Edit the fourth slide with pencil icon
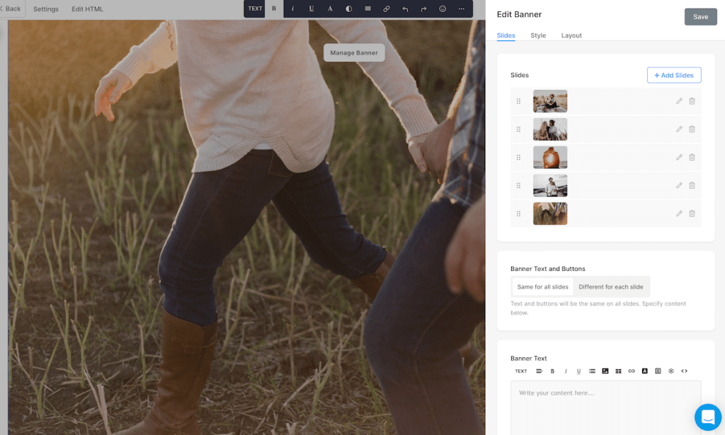Screen dimensions: 725x435 click(x=679, y=185)
